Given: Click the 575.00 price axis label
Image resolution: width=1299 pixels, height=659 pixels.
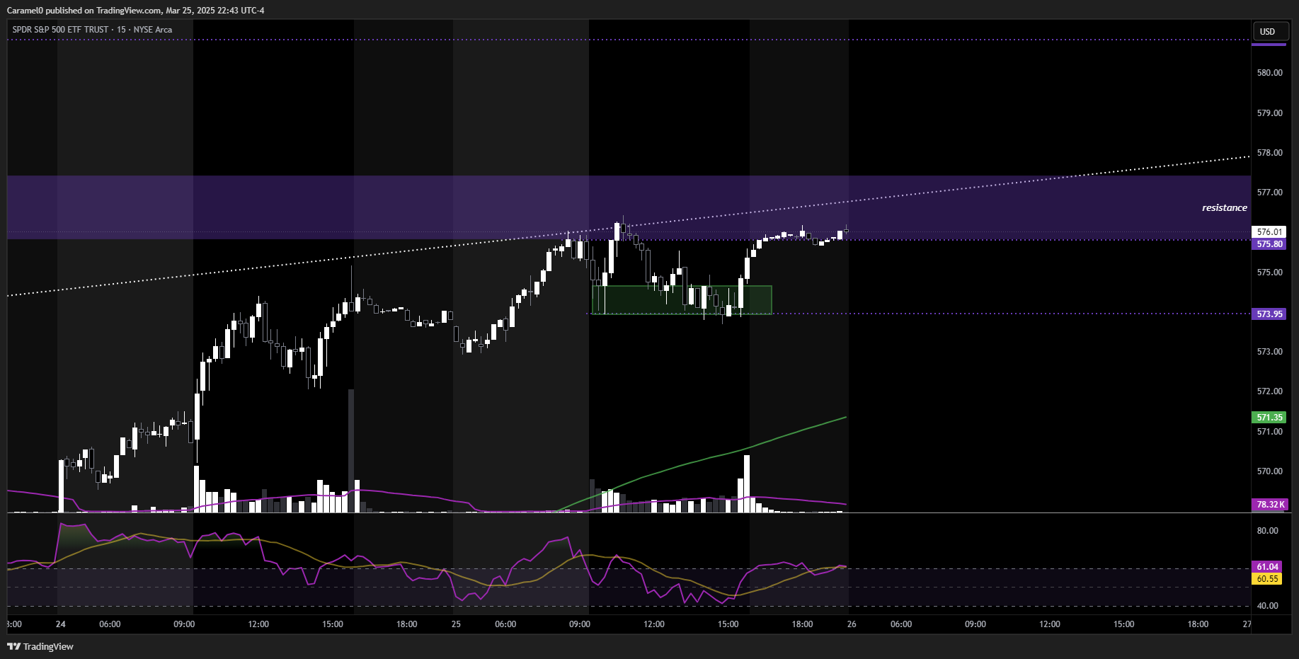Looking at the screenshot, I should (x=1269, y=273).
